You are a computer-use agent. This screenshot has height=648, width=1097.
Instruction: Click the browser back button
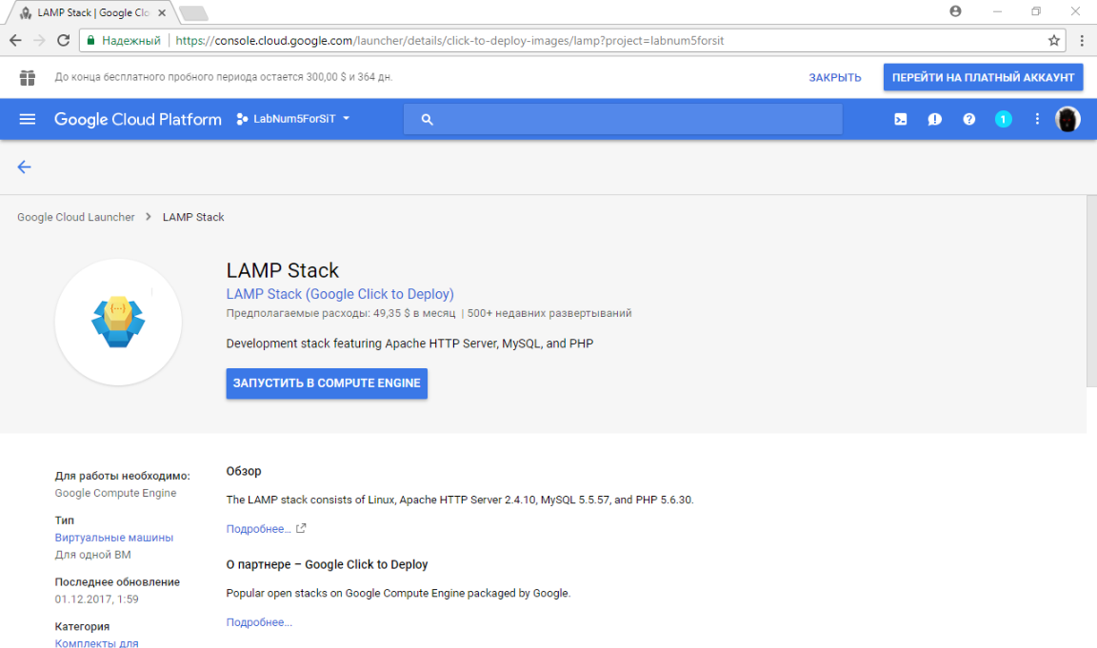coord(15,41)
